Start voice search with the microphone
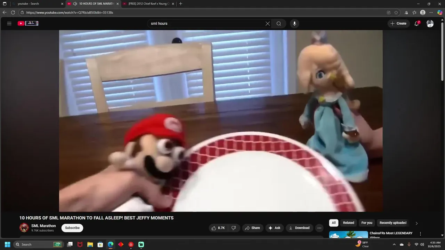445x250 pixels. tap(294, 24)
